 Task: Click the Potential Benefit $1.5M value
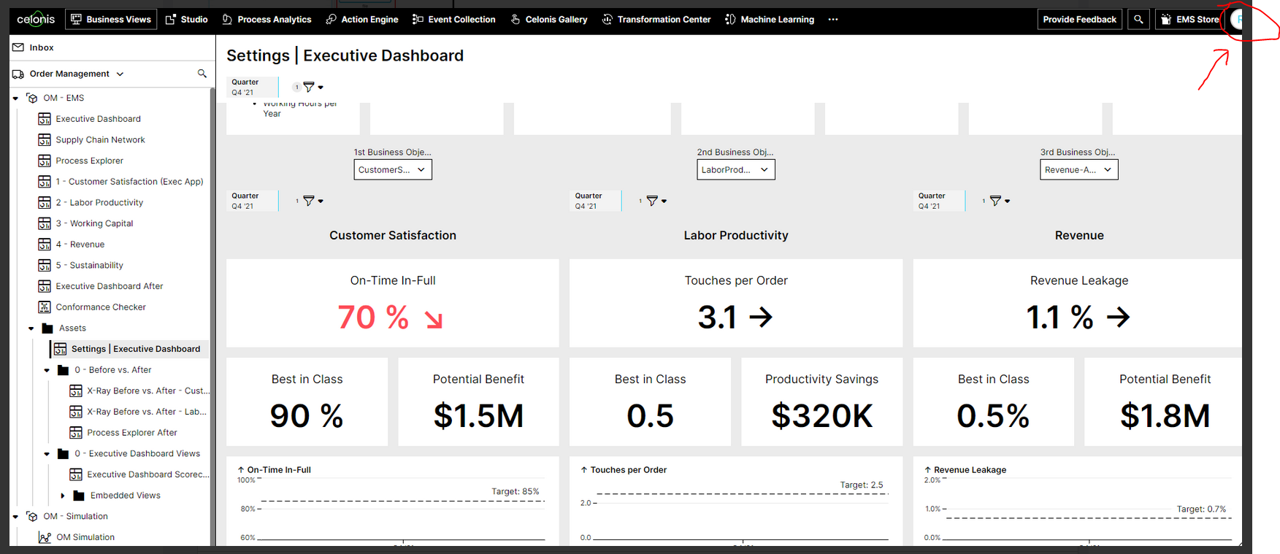[478, 416]
